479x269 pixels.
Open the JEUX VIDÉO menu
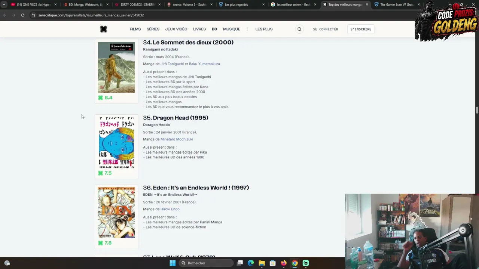point(176,29)
